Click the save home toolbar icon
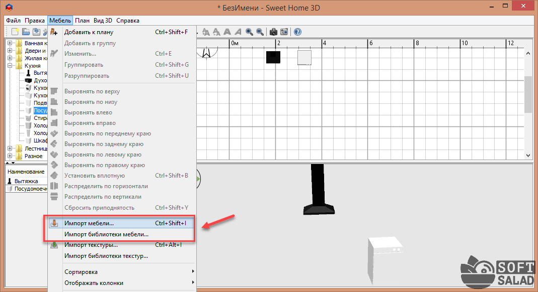The width and height of the screenshot is (538, 292). click(x=36, y=32)
